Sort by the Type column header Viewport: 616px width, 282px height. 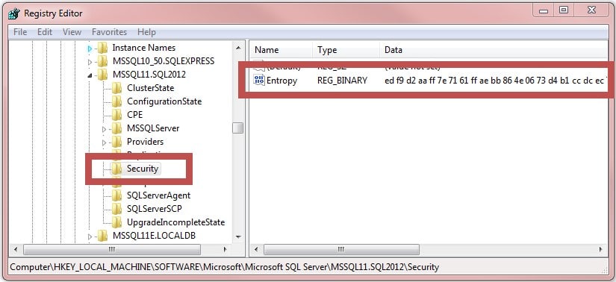[x=346, y=50]
